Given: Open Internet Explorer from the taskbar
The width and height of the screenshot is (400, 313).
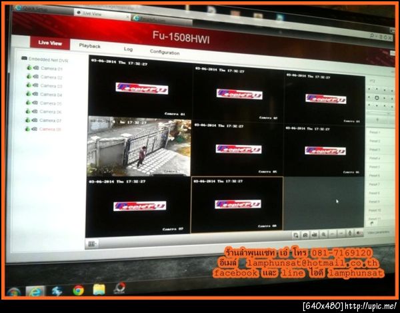Looking at the screenshot, I should click(36, 292).
